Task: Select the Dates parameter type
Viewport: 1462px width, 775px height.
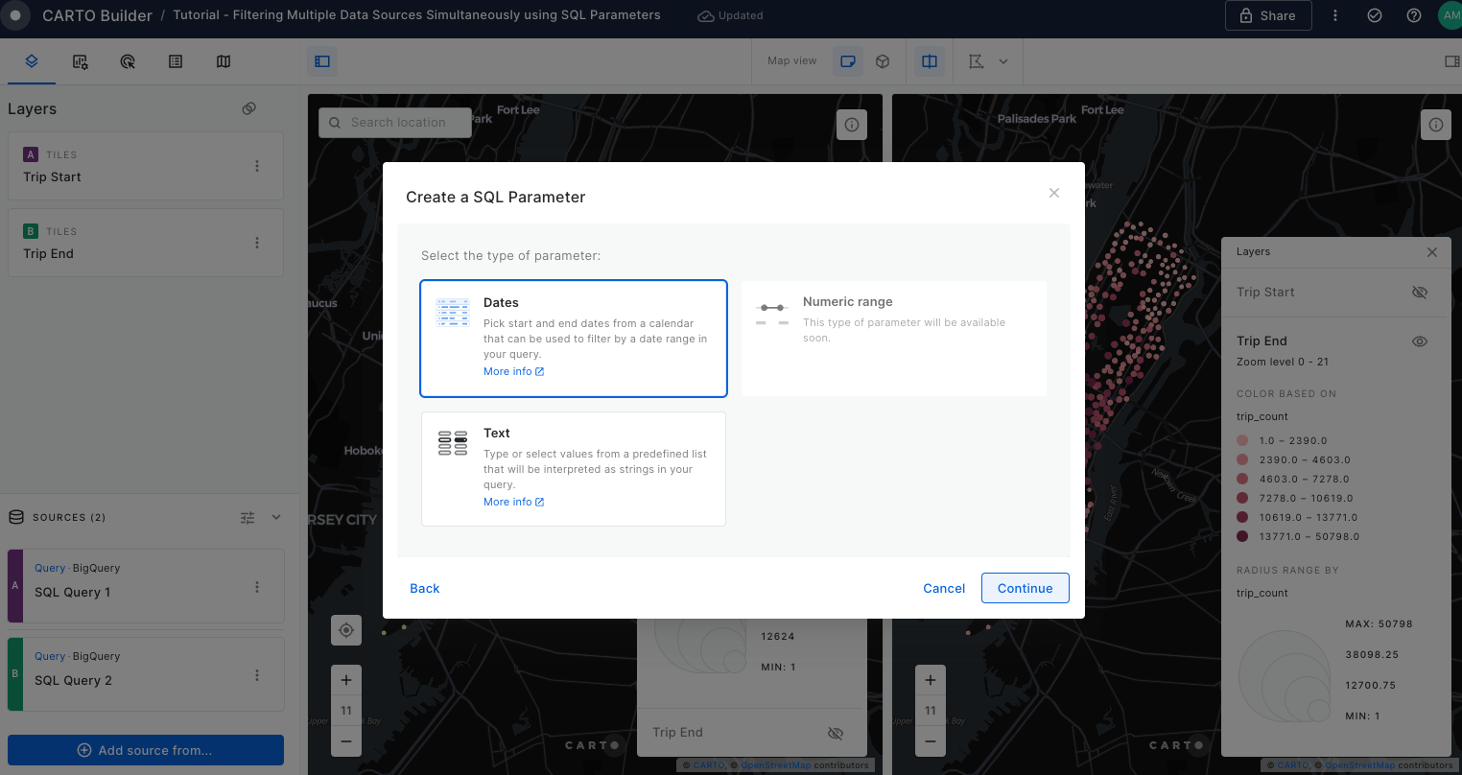Action: [574, 338]
